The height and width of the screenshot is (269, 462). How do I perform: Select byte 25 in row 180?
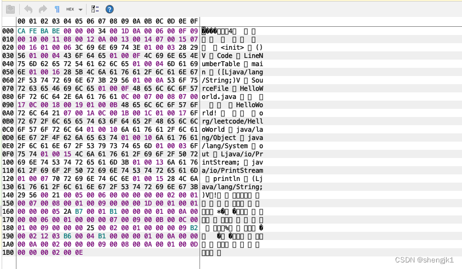(90, 228)
